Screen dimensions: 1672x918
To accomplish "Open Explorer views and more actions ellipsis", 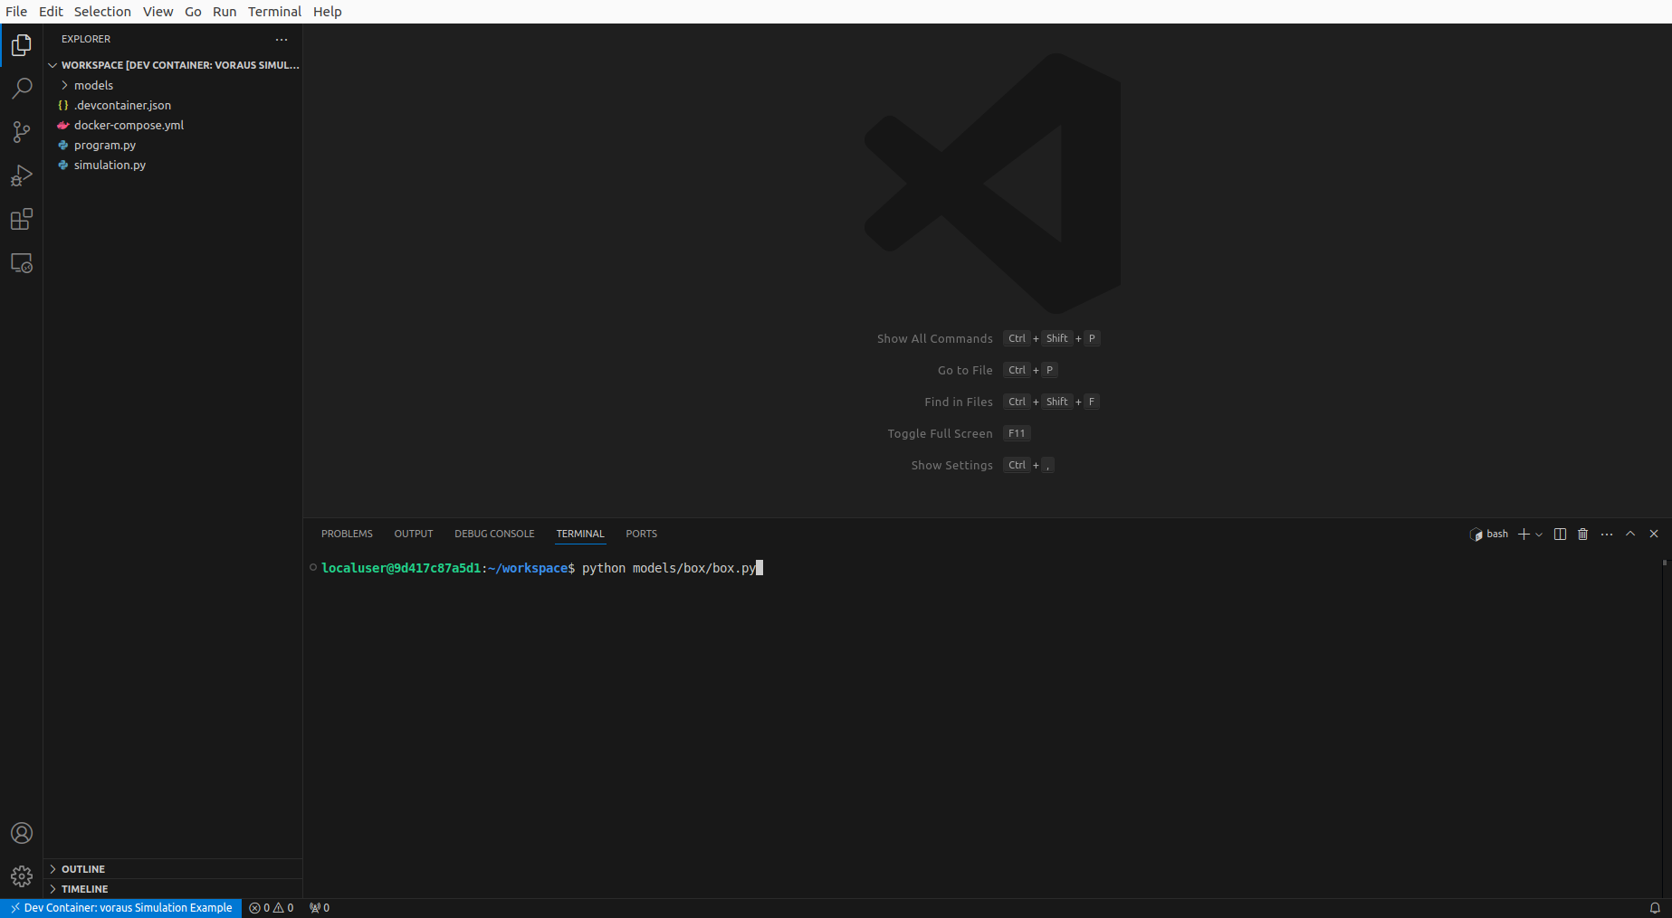I will coord(282,40).
